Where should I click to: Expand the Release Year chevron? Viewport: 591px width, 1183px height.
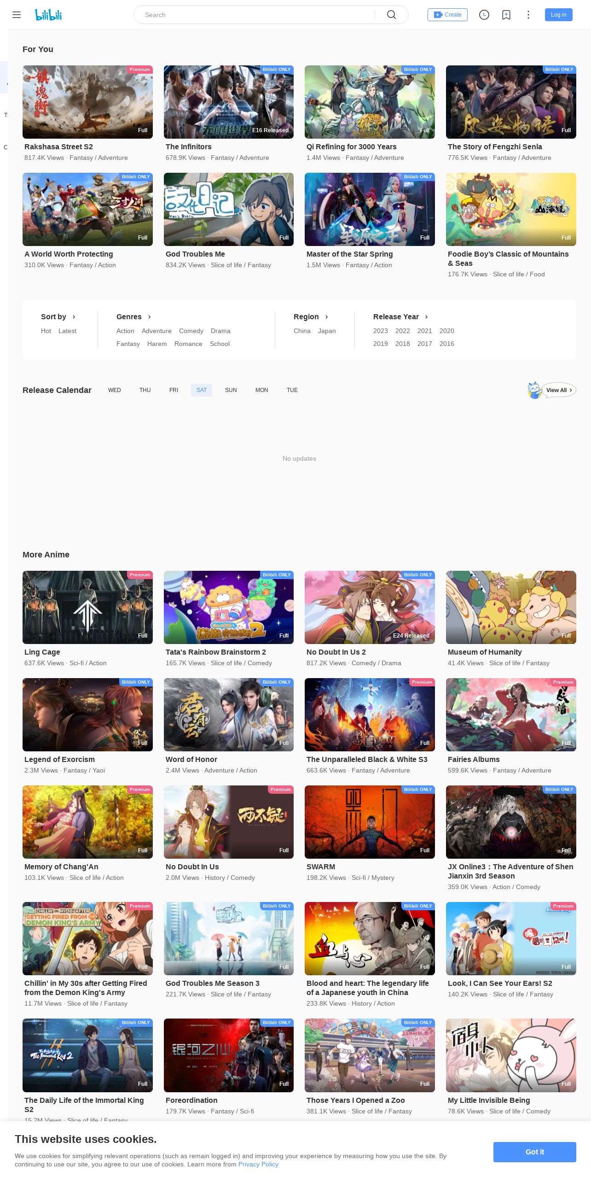pos(427,317)
